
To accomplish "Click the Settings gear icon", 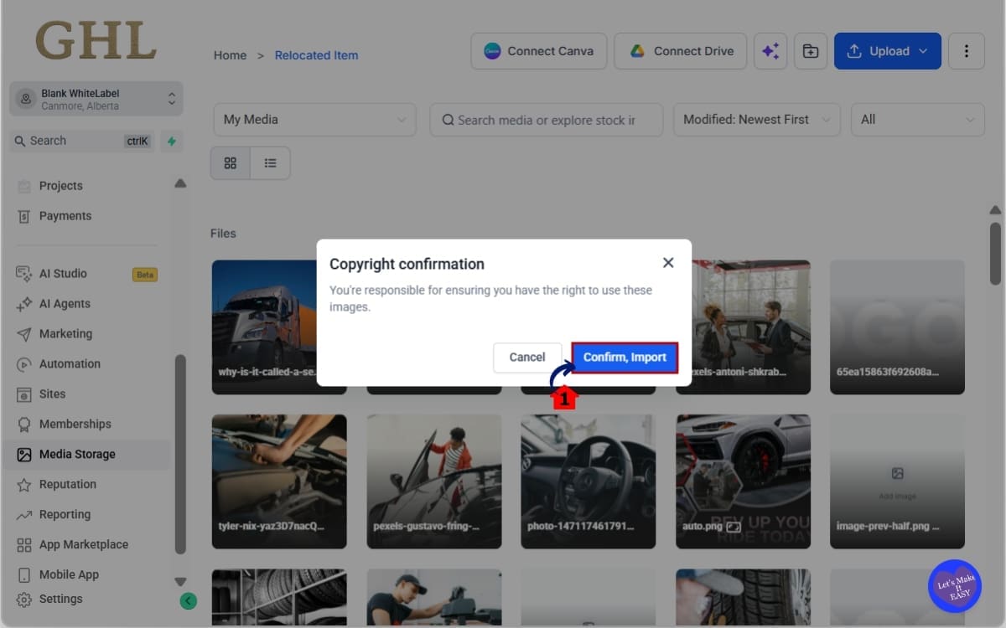I will pyautogui.click(x=23, y=600).
